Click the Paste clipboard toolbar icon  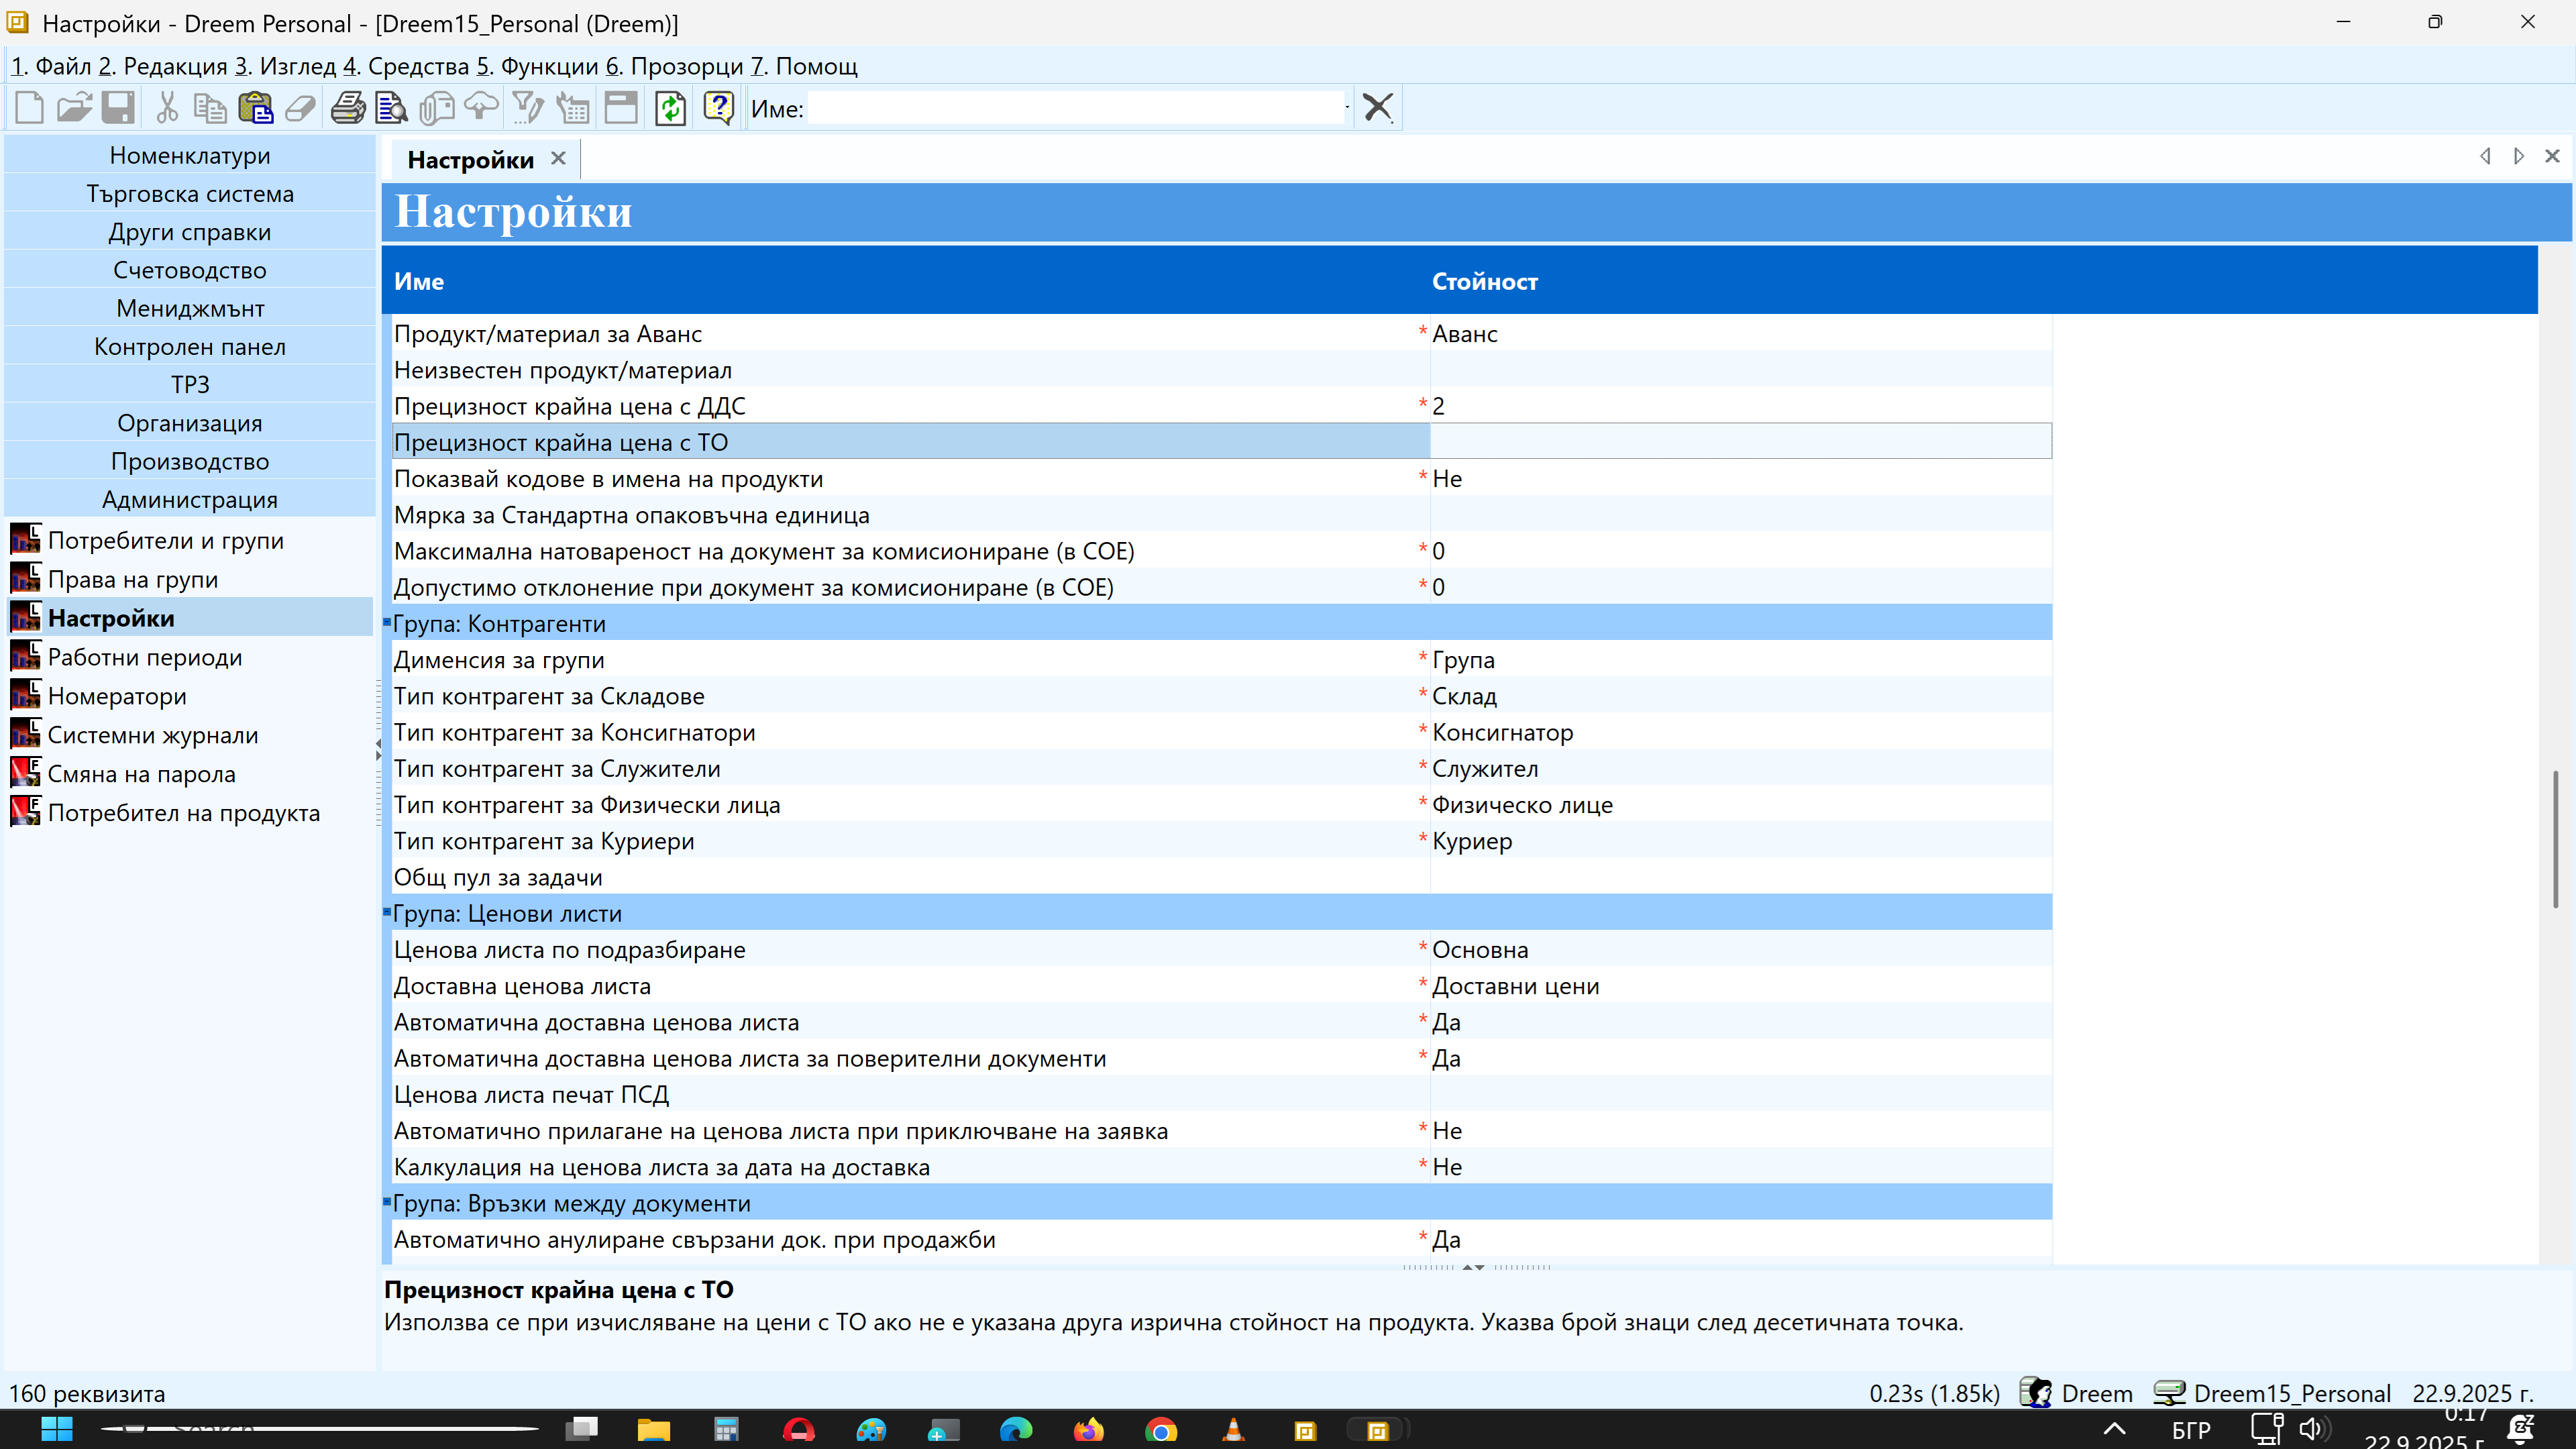[255, 107]
